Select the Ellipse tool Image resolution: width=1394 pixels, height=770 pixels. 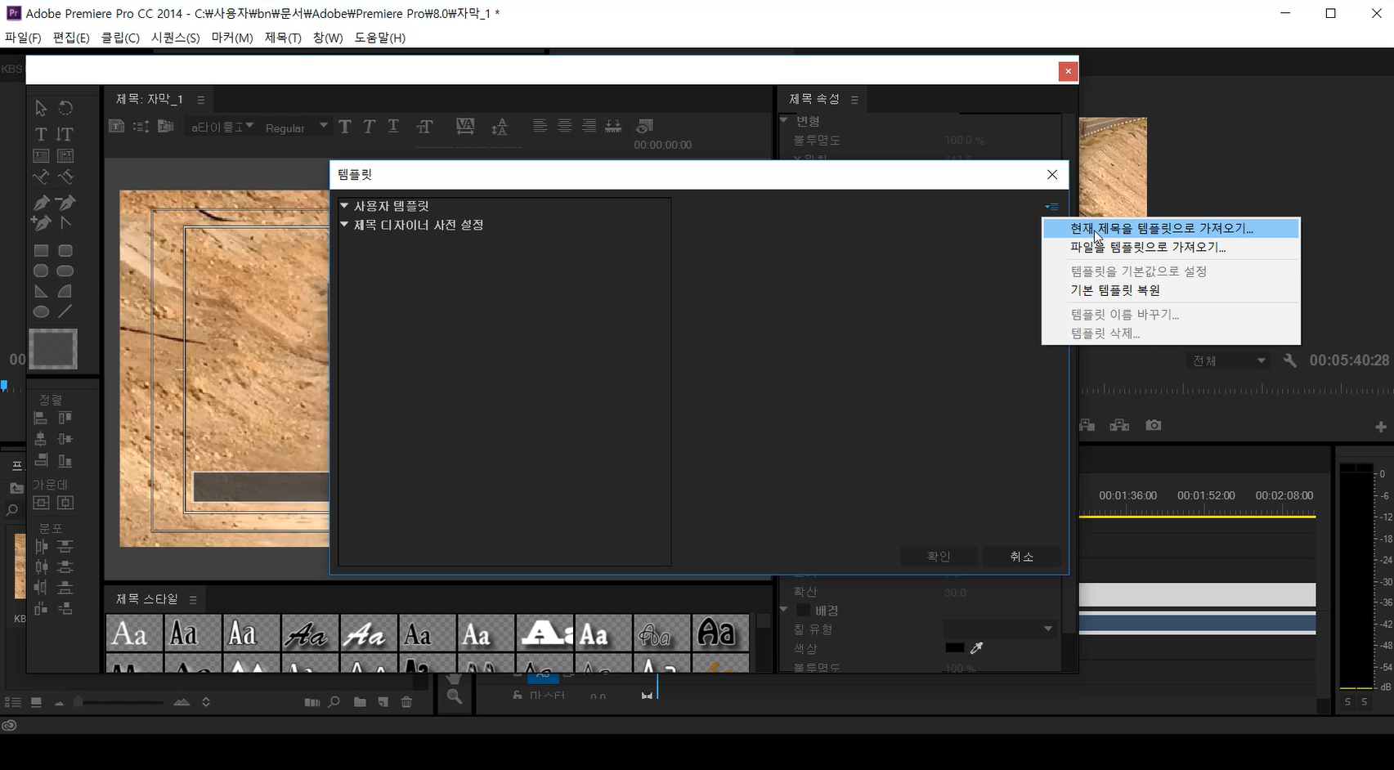tap(41, 311)
